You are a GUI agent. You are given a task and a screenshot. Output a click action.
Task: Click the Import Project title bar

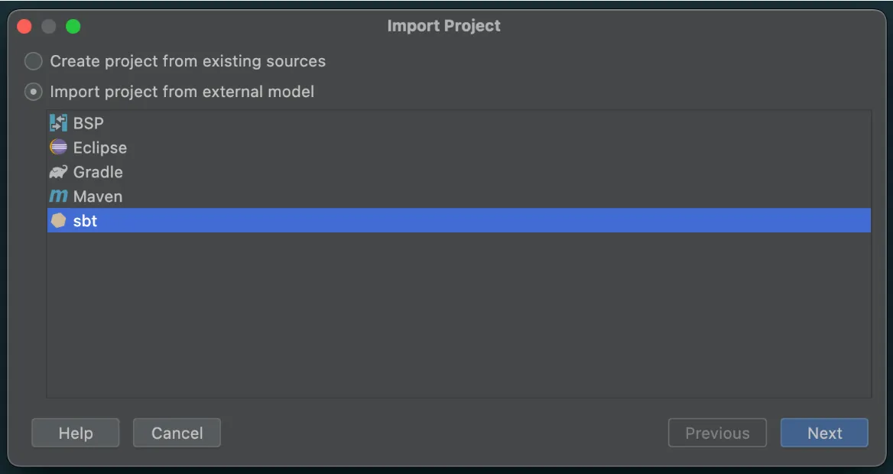click(x=443, y=26)
